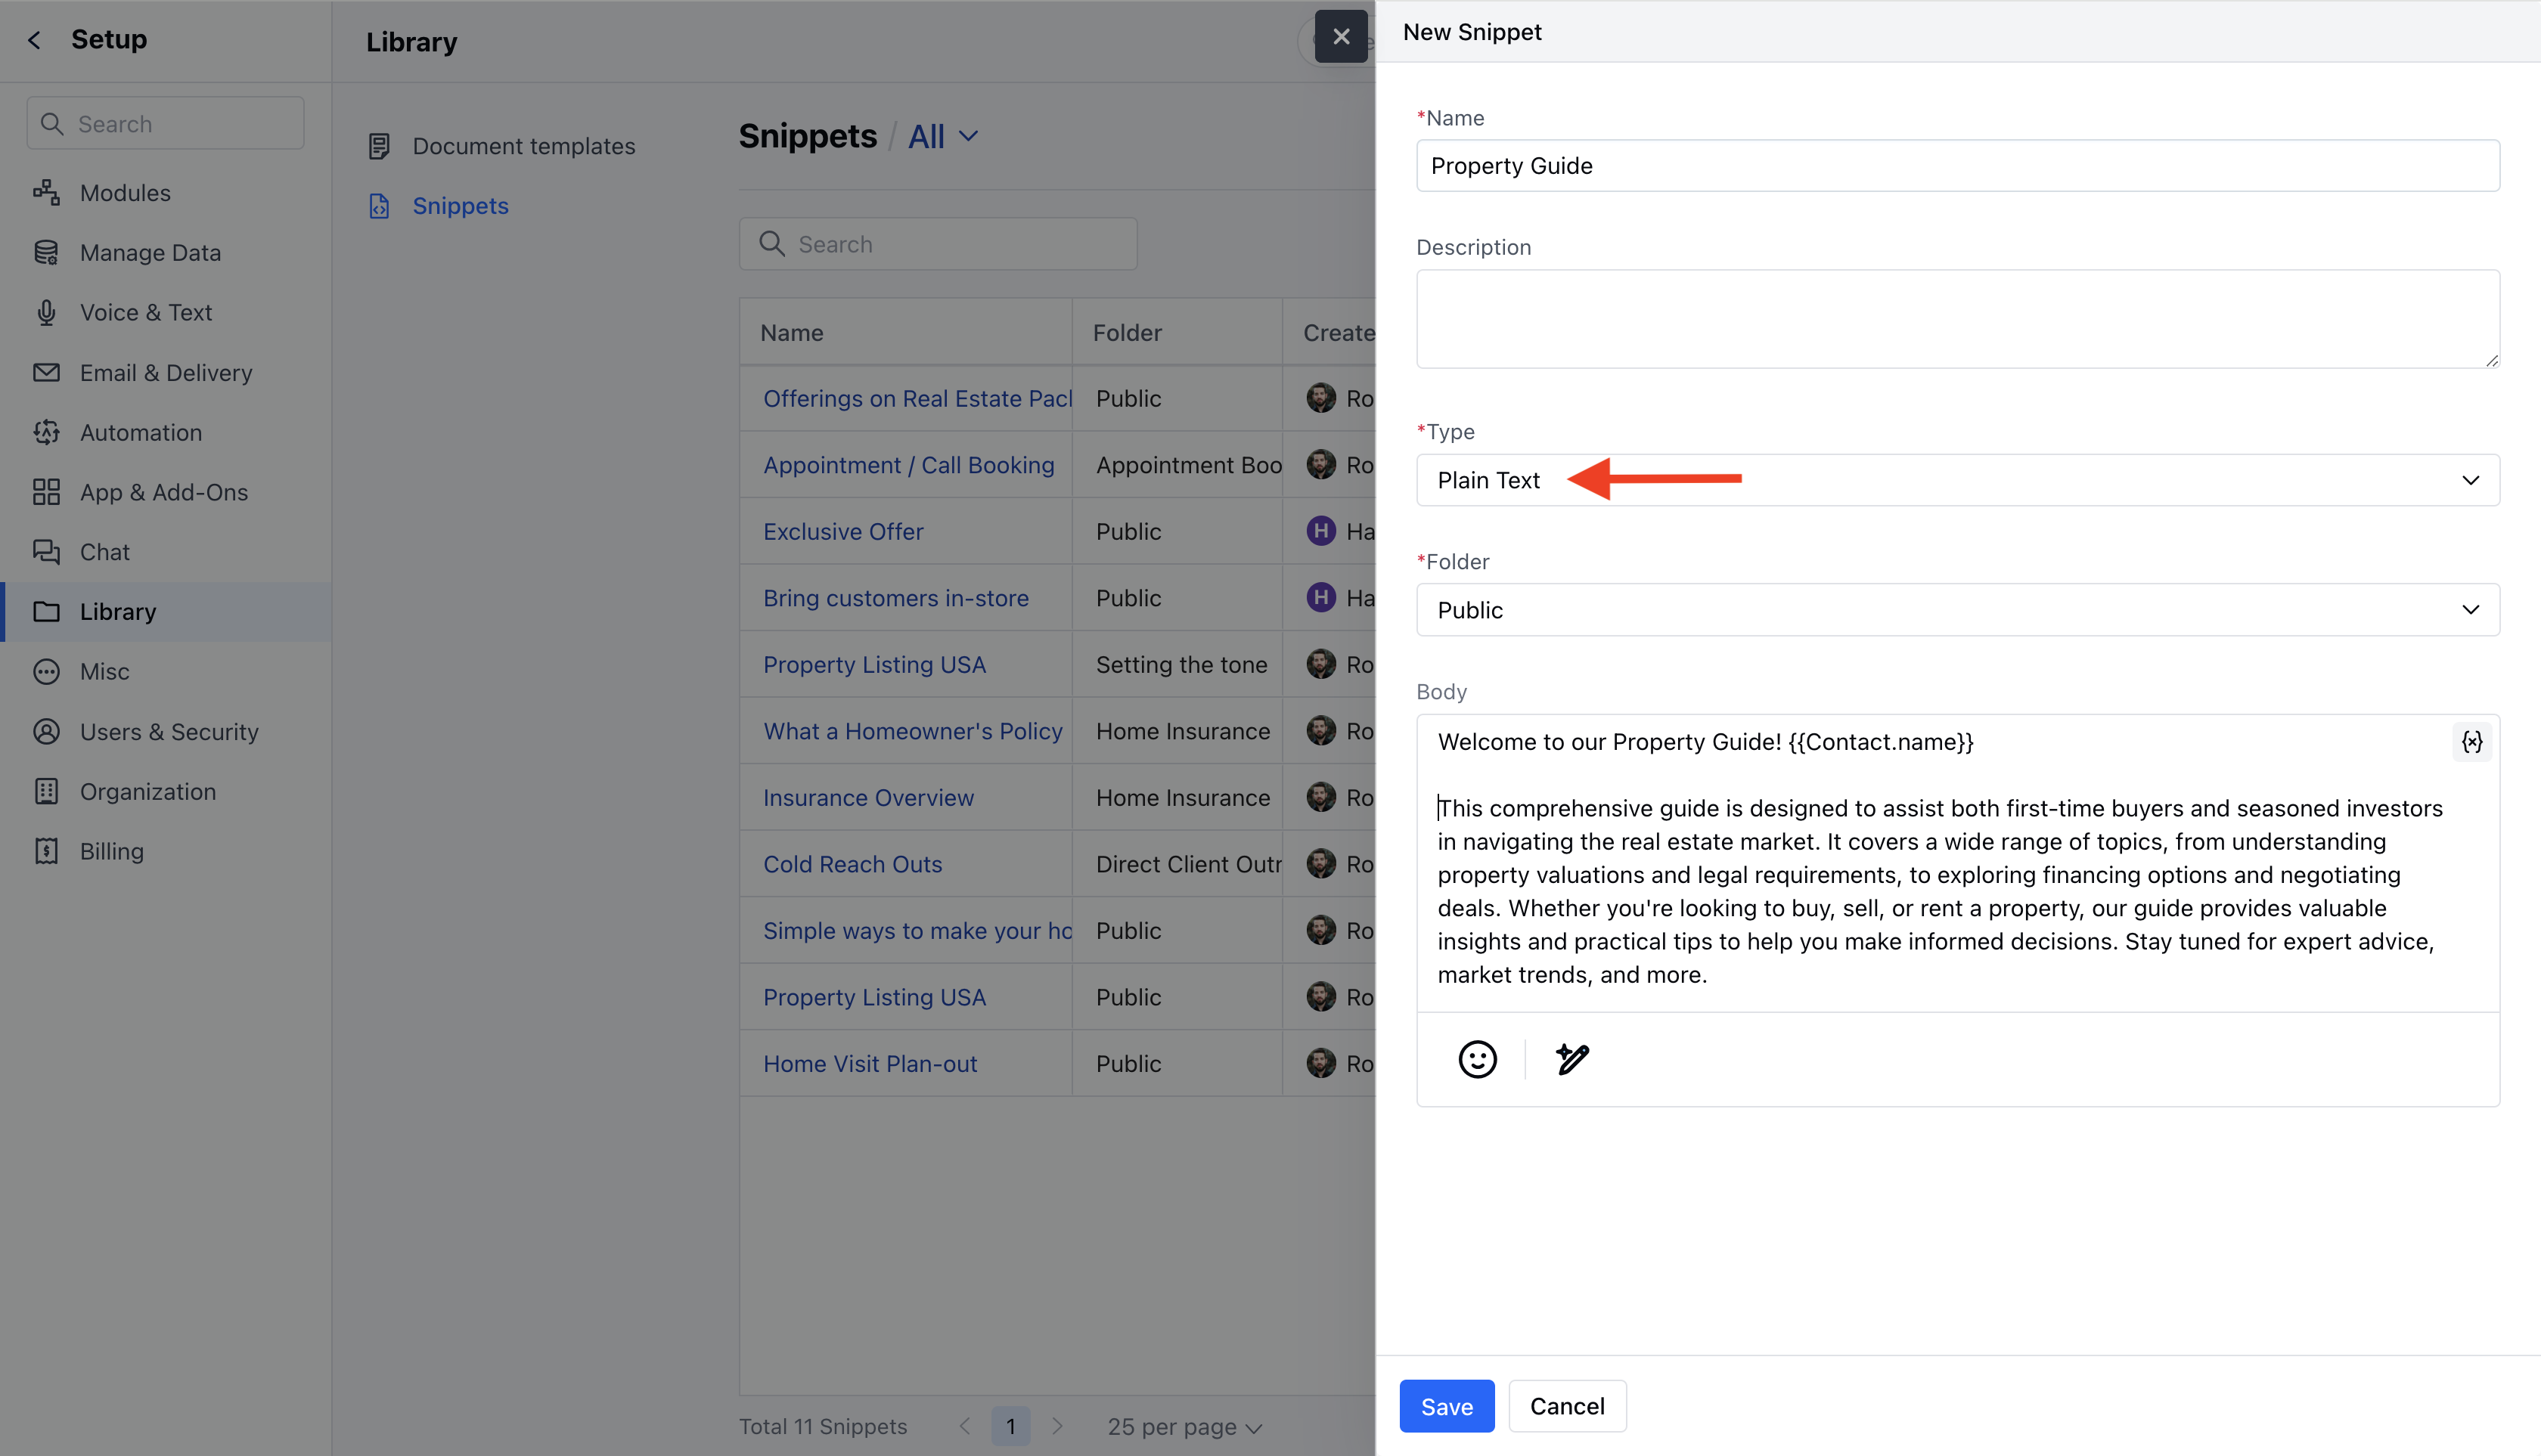Click the Setup back arrow
The width and height of the screenshot is (2541, 1456).
pyautogui.click(x=35, y=40)
